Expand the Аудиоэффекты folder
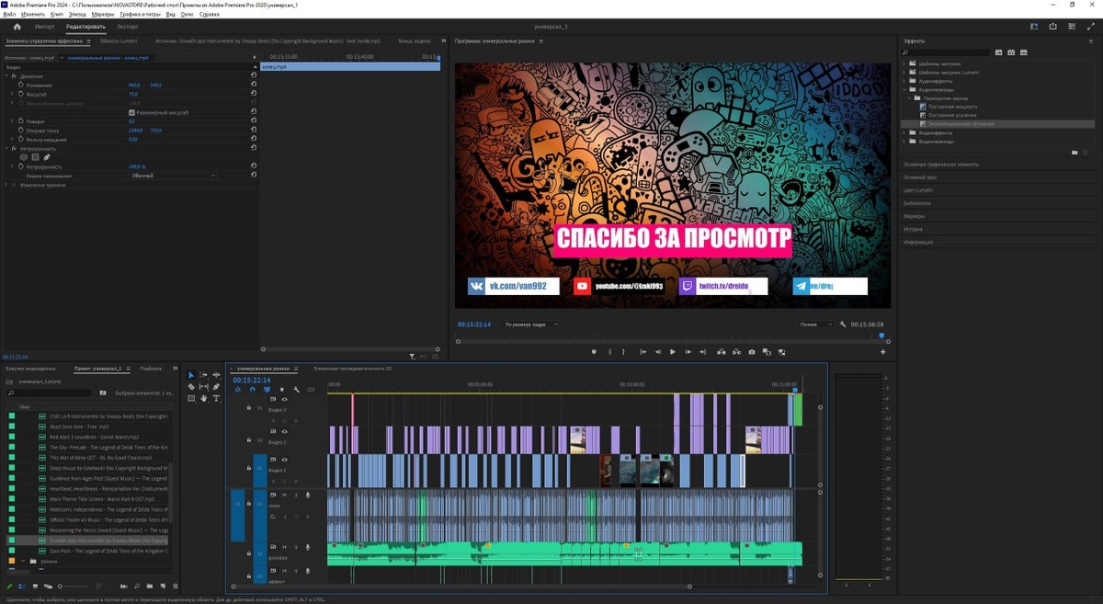 [x=904, y=81]
